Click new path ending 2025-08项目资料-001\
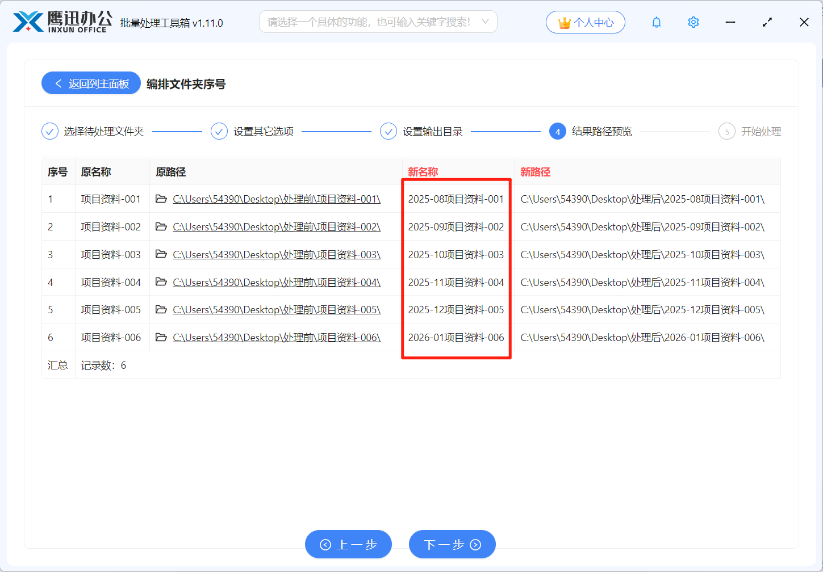Image resolution: width=823 pixels, height=572 pixels. [642, 199]
